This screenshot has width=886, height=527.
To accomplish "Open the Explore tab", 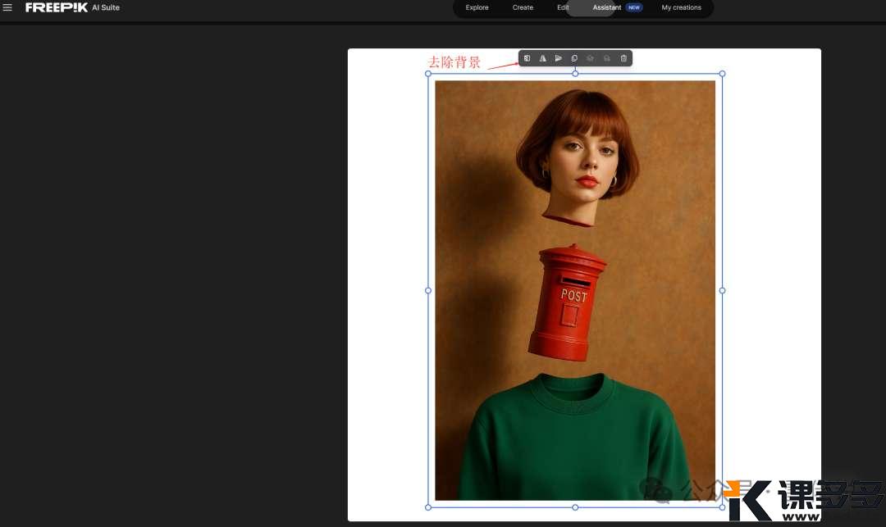I will (x=477, y=7).
